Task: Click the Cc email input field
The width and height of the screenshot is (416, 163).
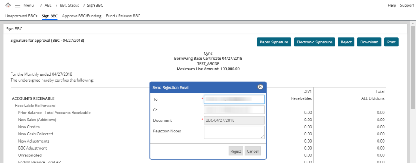Action: pos(234,109)
